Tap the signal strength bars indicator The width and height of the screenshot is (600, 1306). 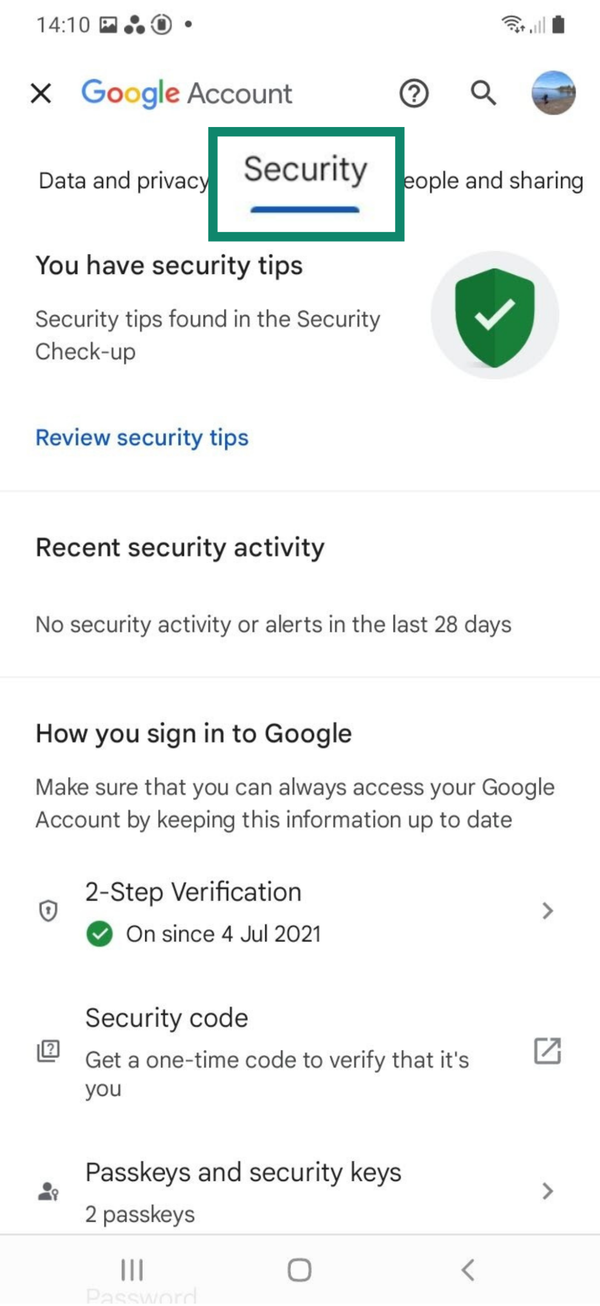(x=537, y=26)
